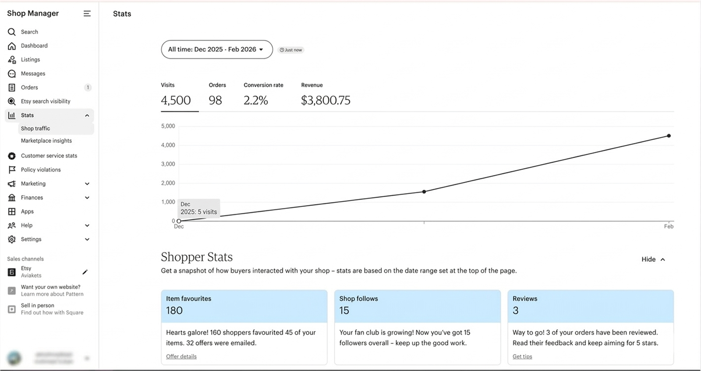This screenshot has height=371, width=701.
Task: Switch to the Orders metric tab
Action: [216, 95]
